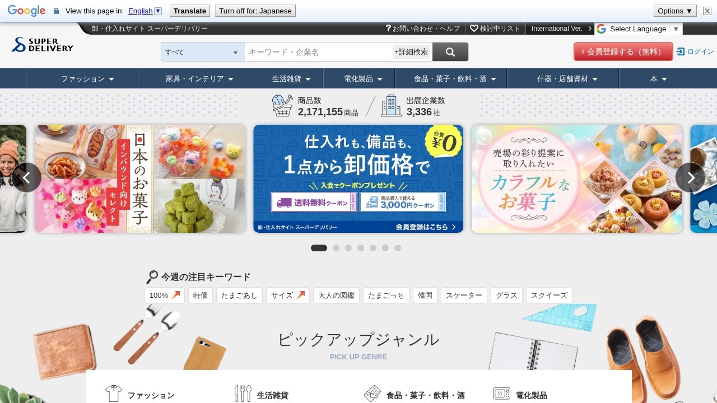The image size is (717, 403).
Task: Open the カラフルなお菓子 banner
Action: point(577,179)
